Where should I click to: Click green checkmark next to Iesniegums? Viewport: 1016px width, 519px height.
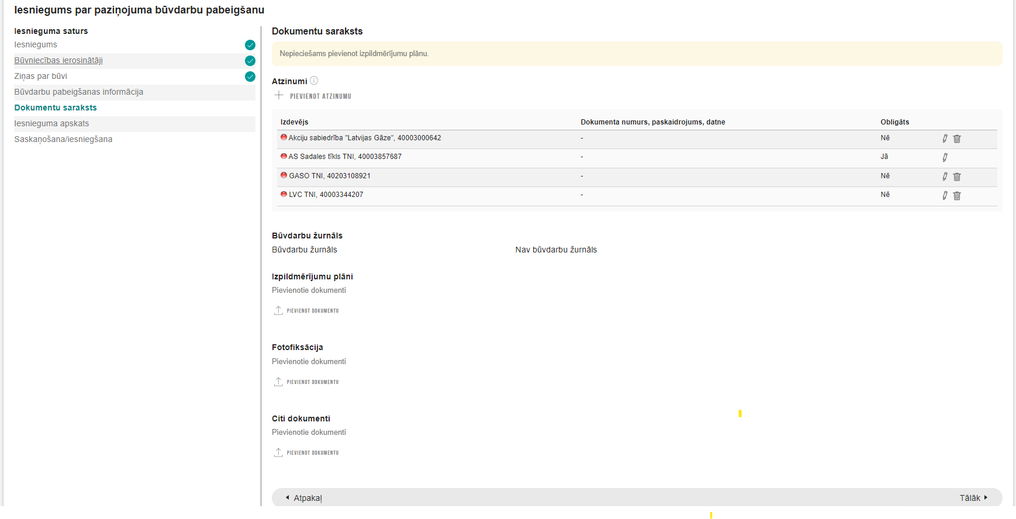click(250, 45)
